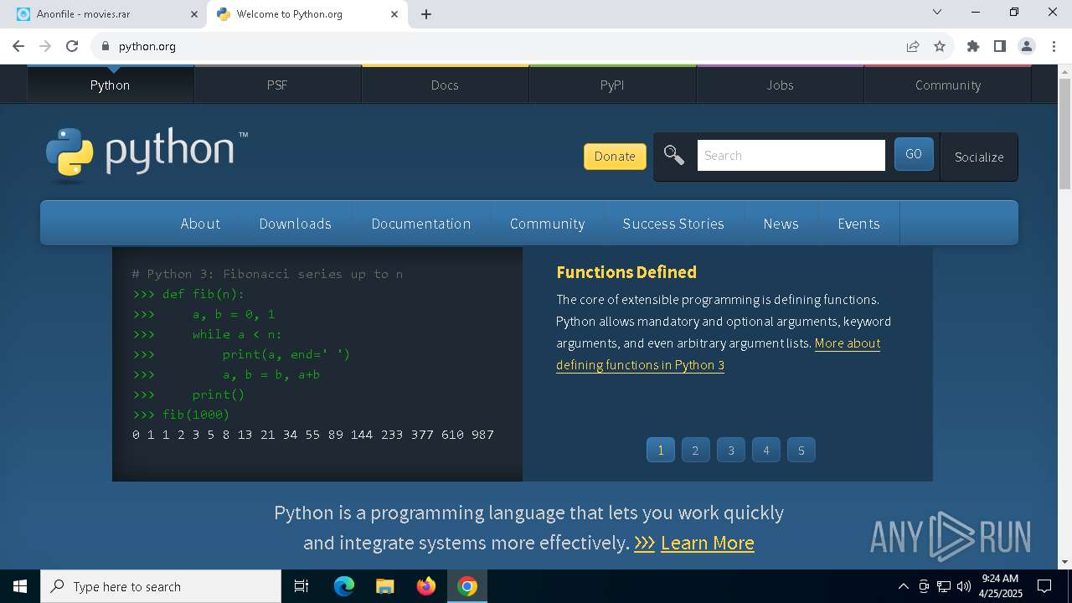Click the Chrome taskbar icon
This screenshot has width=1072, height=603.
pyautogui.click(x=467, y=586)
